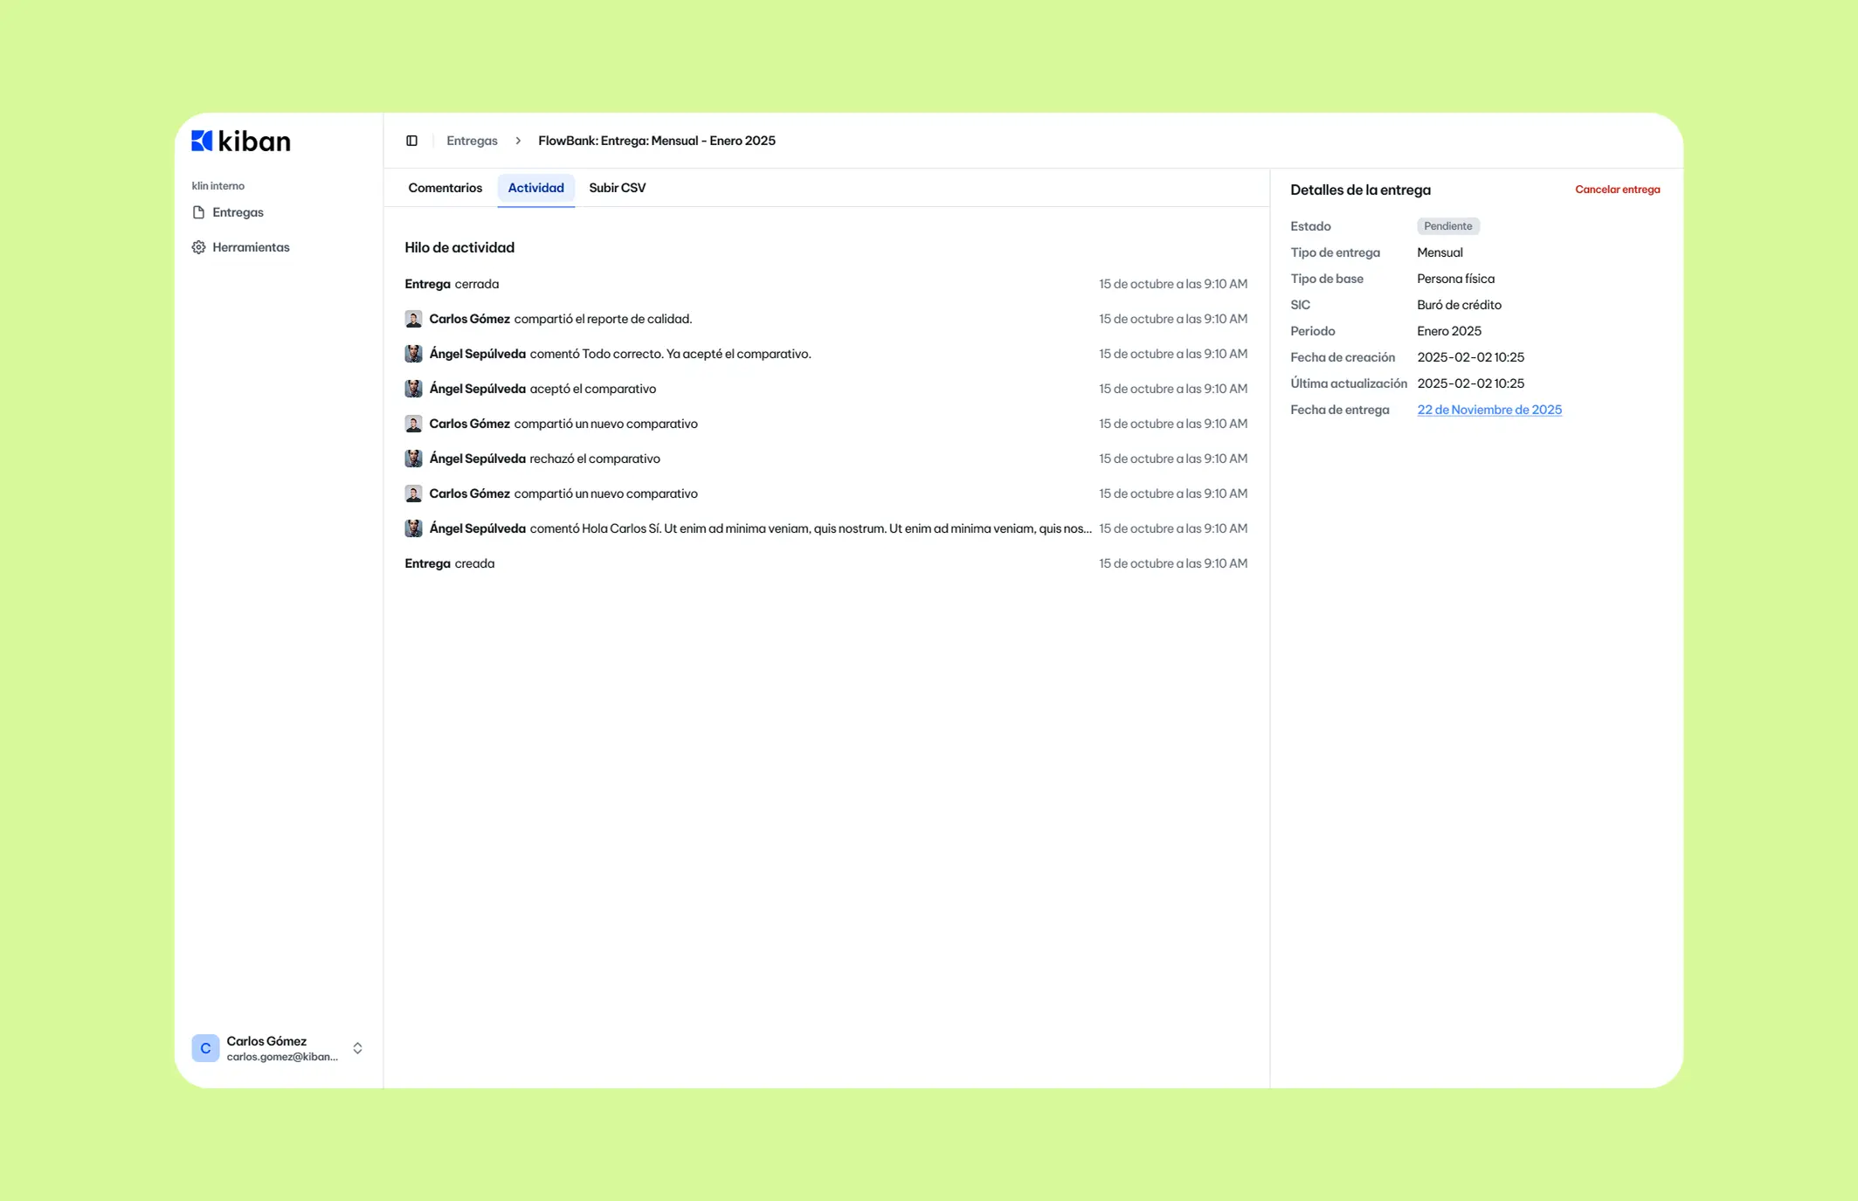This screenshot has width=1858, height=1201.
Task: Go to Entregas in the breadcrumb
Action: point(472,141)
